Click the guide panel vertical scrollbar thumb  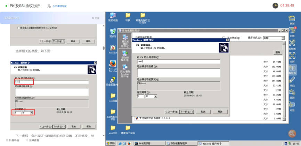(104, 48)
